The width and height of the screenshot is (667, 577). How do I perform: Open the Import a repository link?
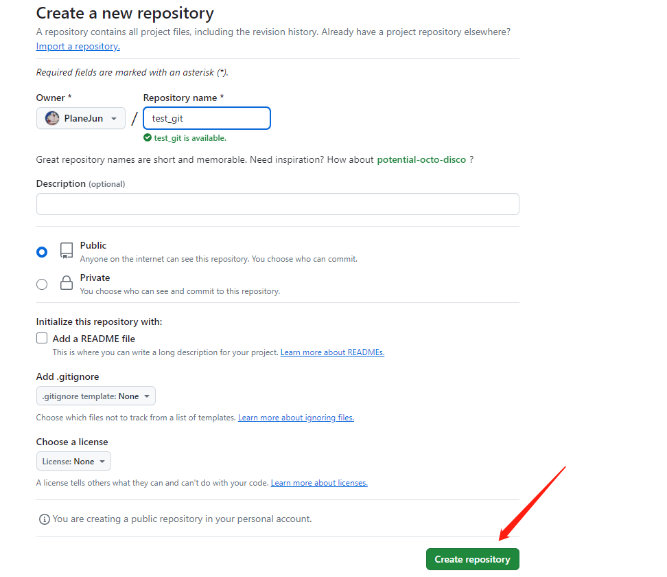click(x=78, y=46)
